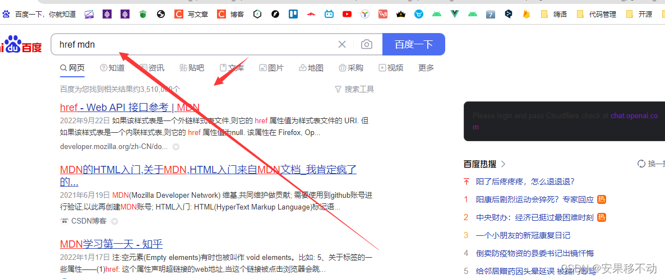The image size is (665, 279).
Task: Open the blue bull-head bookmark icon
Action: (x=419, y=14)
